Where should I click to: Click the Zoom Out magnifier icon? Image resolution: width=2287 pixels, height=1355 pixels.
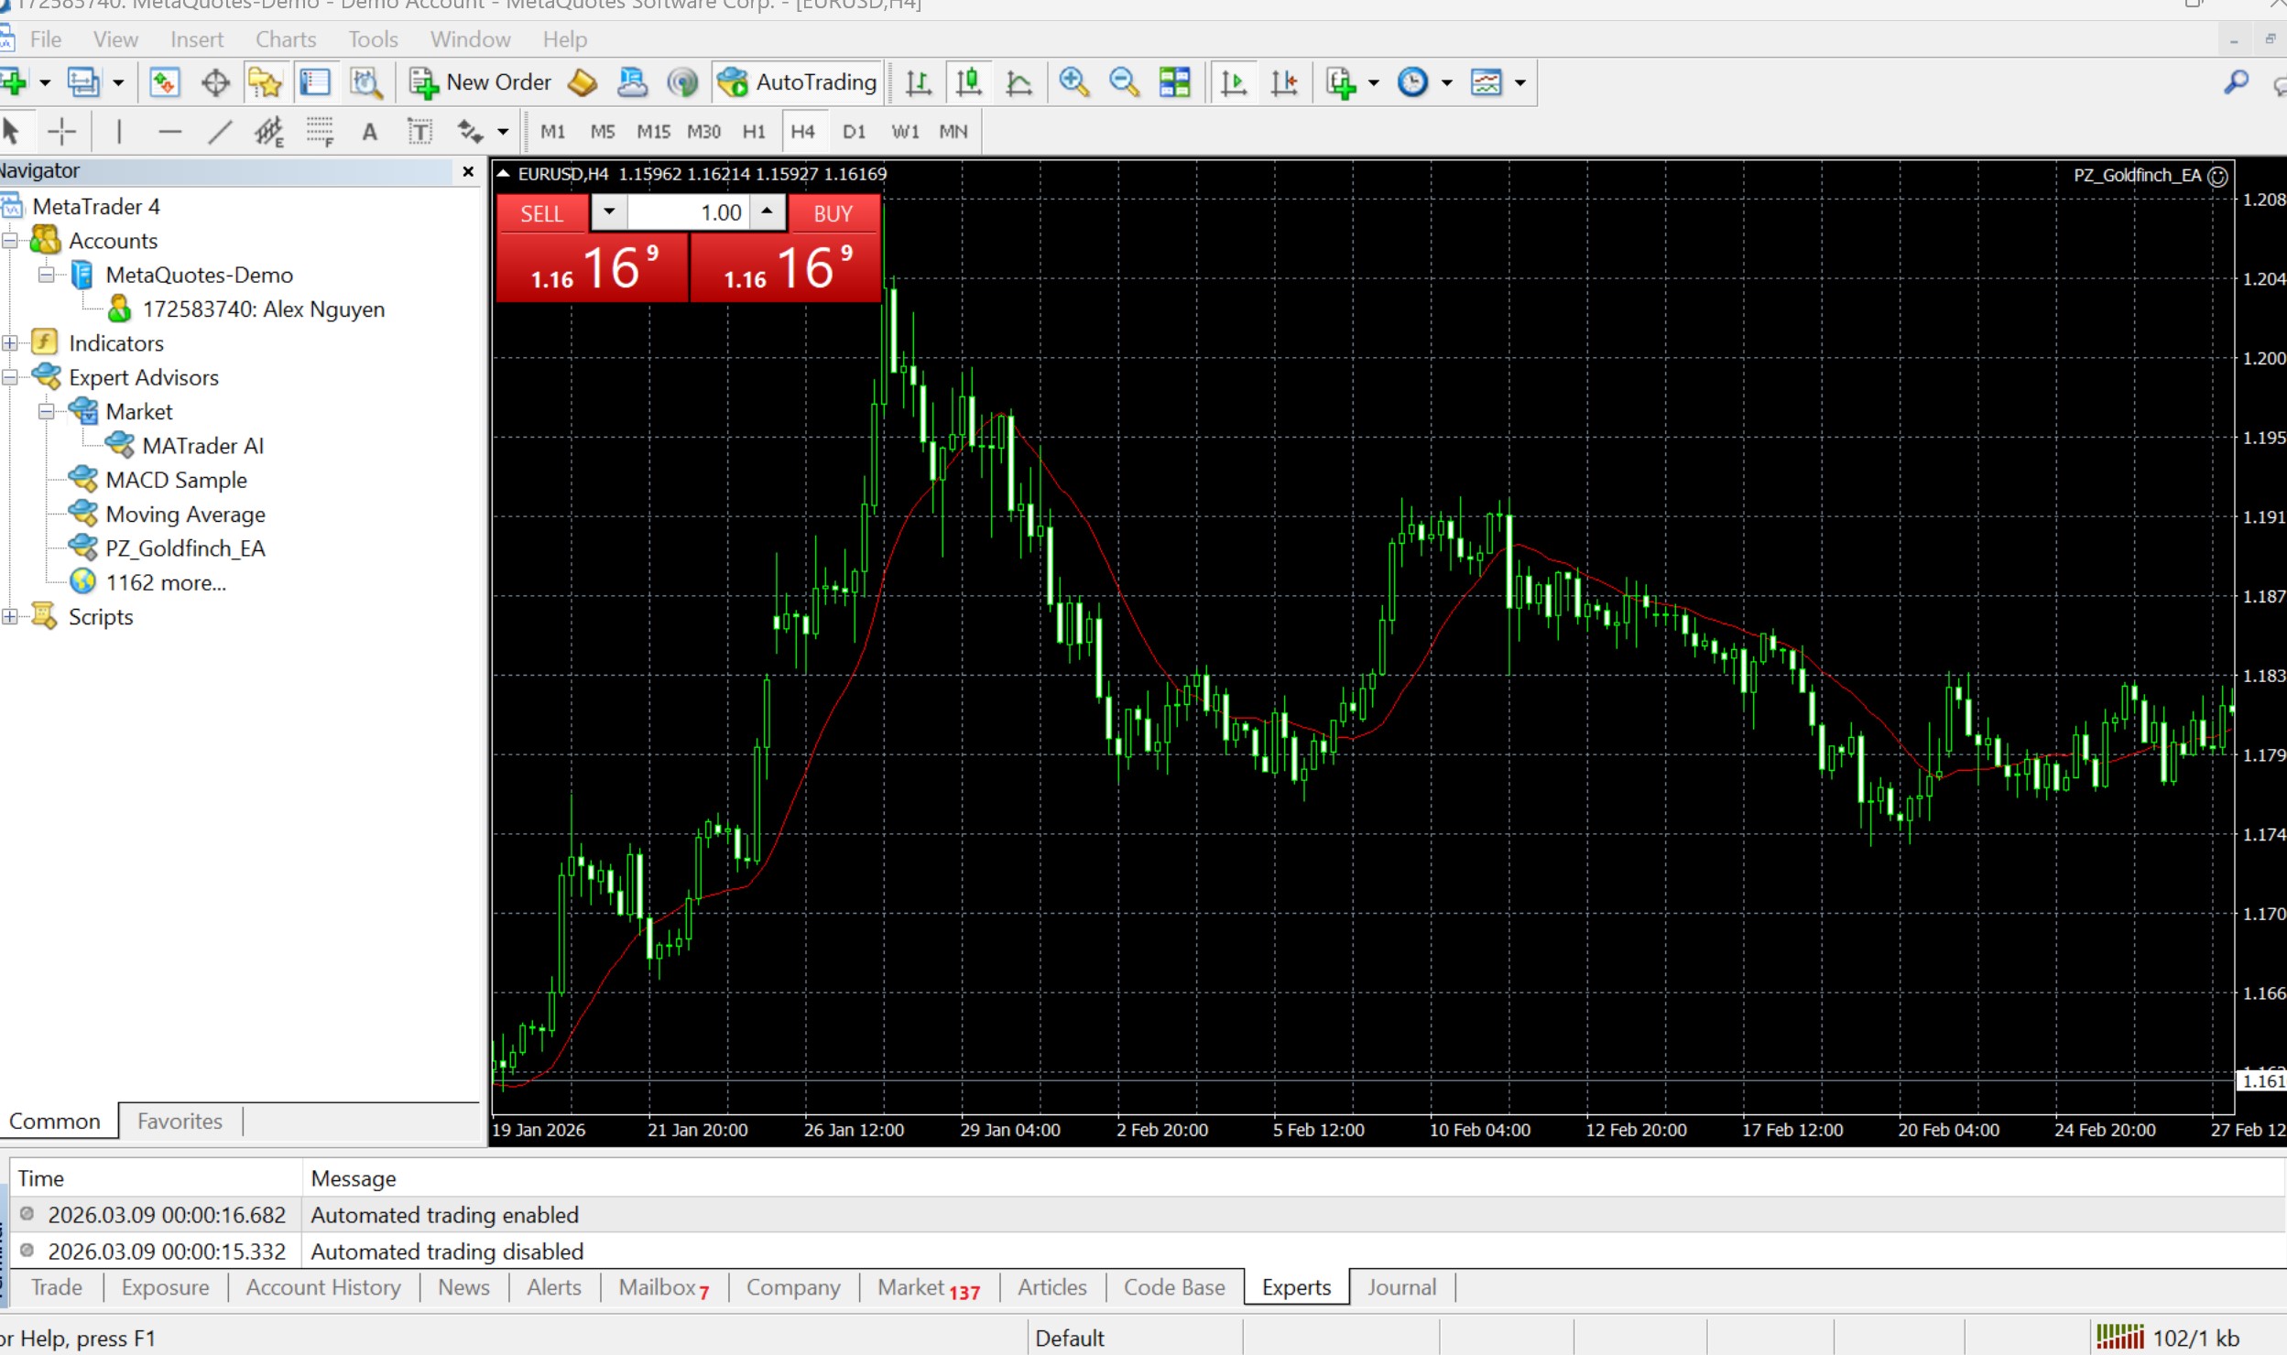(x=1124, y=82)
